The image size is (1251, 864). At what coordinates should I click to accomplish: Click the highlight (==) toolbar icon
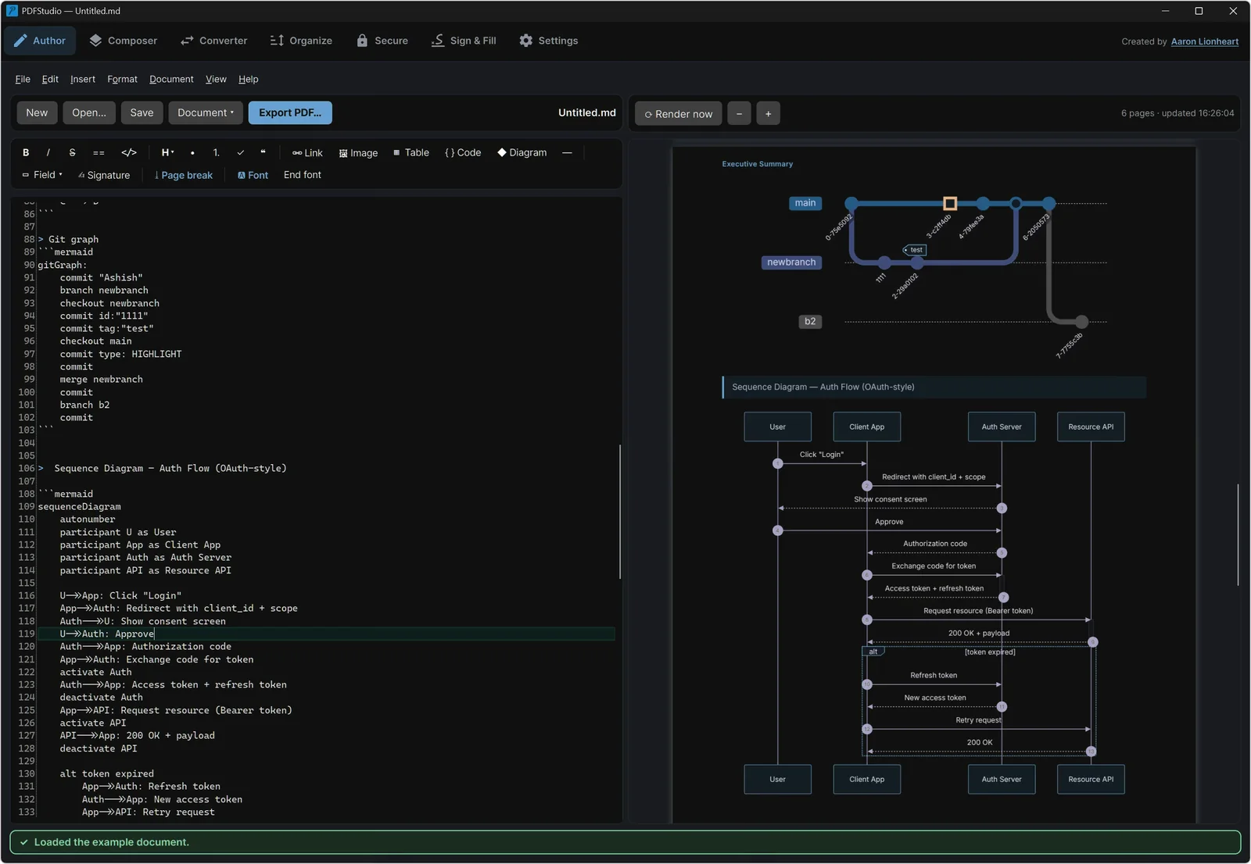(x=99, y=153)
